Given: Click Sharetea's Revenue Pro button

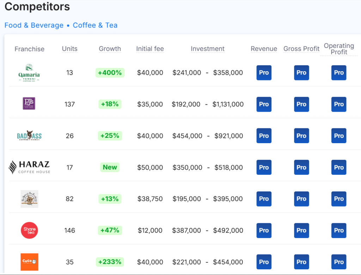Looking at the screenshot, I should pyautogui.click(x=264, y=230).
